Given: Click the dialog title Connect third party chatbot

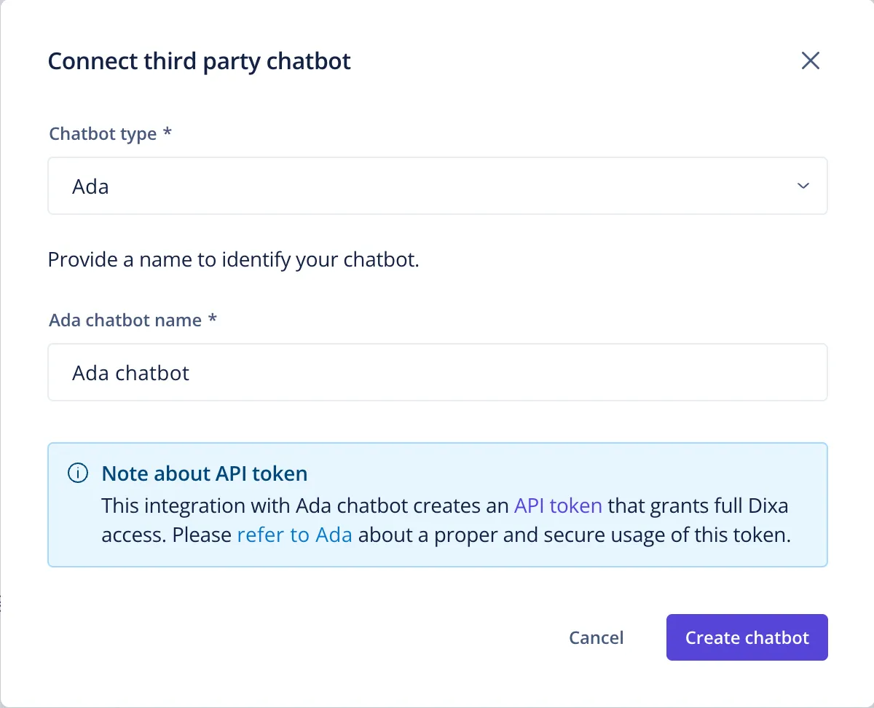Looking at the screenshot, I should pos(200,61).
